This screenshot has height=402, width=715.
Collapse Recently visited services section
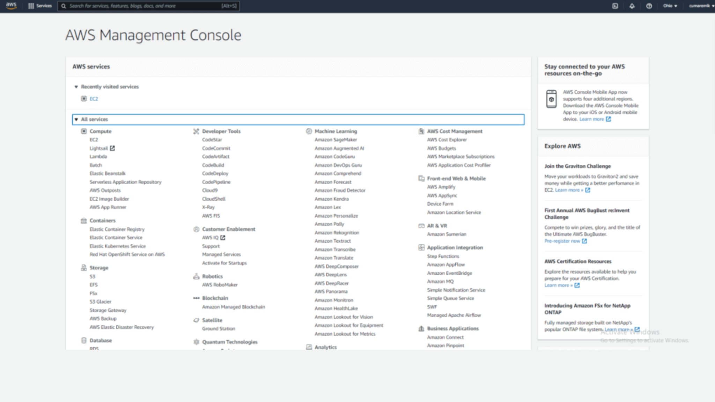click(76, 87)
